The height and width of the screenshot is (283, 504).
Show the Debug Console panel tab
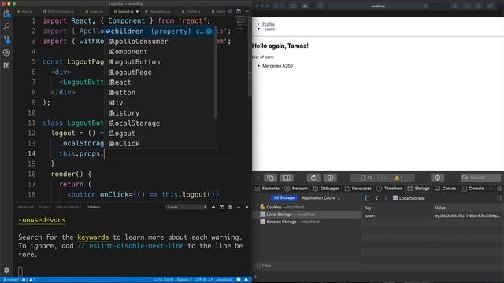coord(69,208)
